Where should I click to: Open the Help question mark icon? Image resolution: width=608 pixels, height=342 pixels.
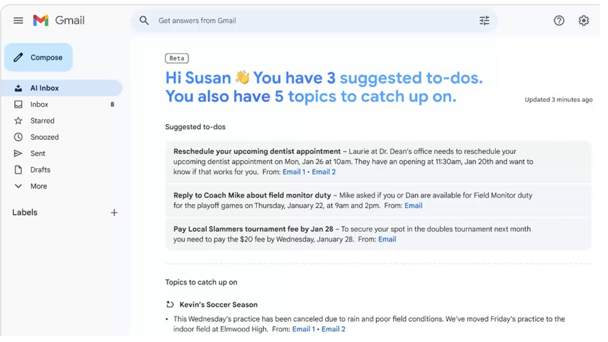point(559,21)
